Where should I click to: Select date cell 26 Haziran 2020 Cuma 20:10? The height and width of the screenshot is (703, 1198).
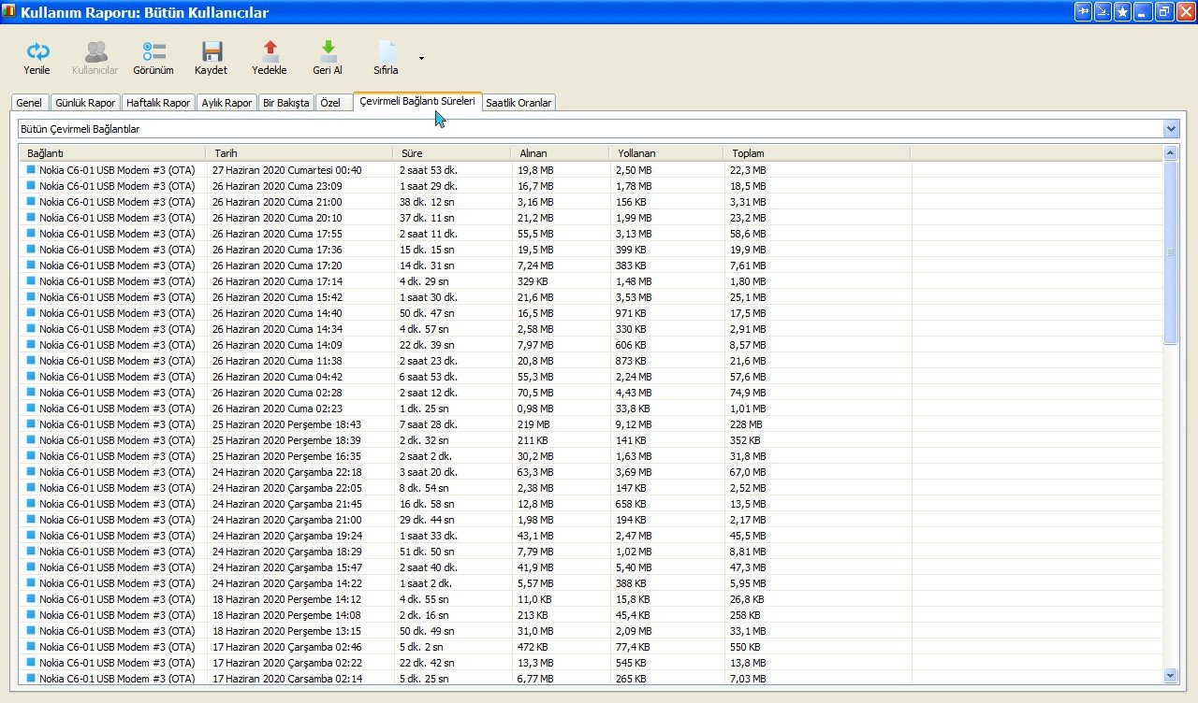tap(277, 218)
